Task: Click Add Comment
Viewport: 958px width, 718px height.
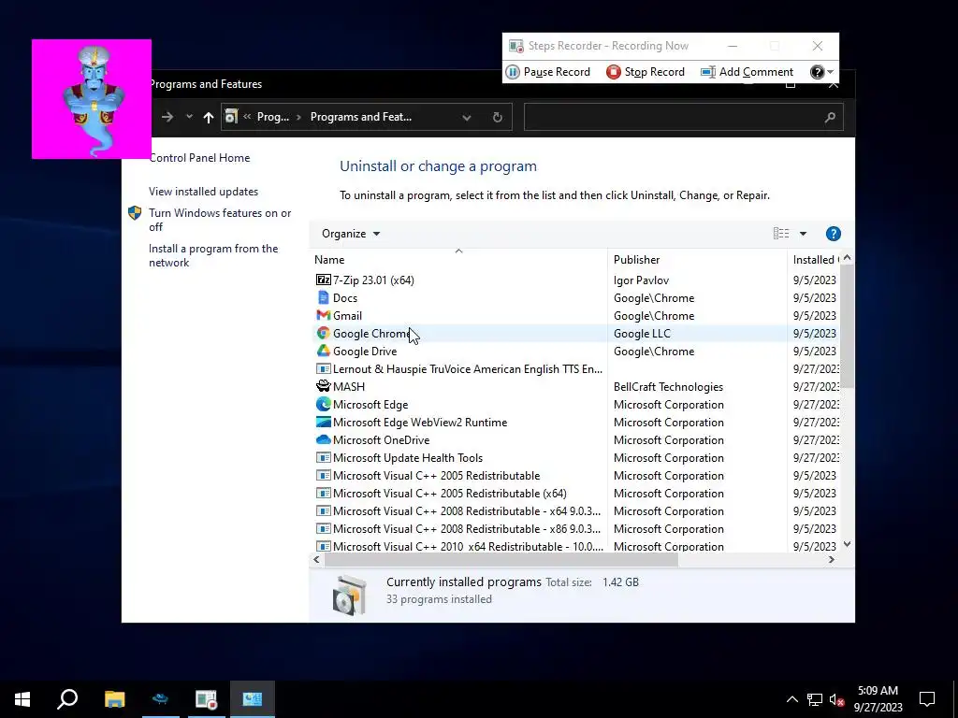Action: 748,72
